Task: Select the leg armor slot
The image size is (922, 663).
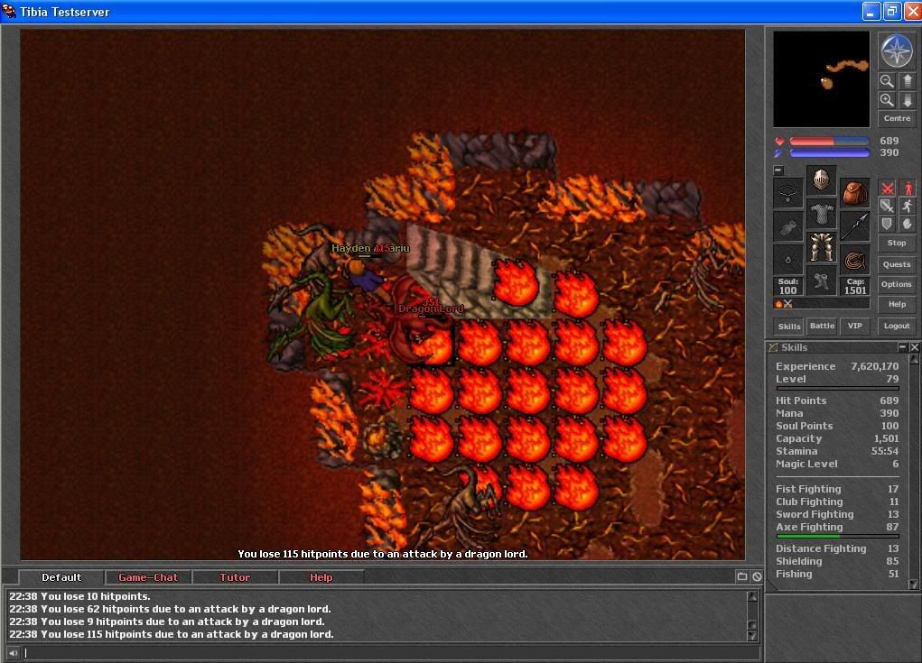Action: coord(822,246)
